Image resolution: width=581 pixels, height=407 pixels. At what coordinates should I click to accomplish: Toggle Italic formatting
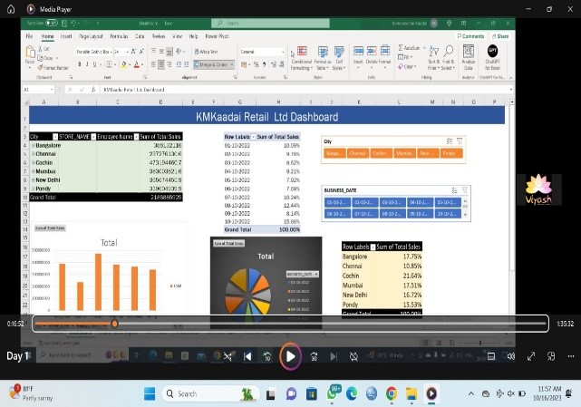click(87, 64)
